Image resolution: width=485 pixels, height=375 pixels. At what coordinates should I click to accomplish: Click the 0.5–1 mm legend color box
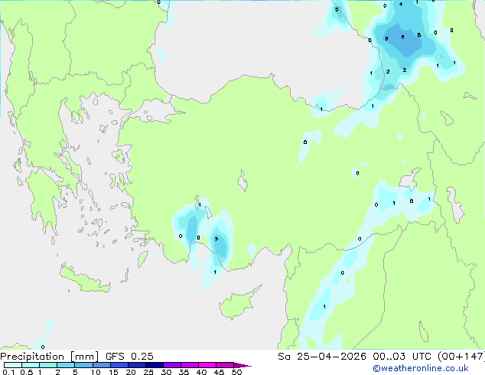coord(31,365)
